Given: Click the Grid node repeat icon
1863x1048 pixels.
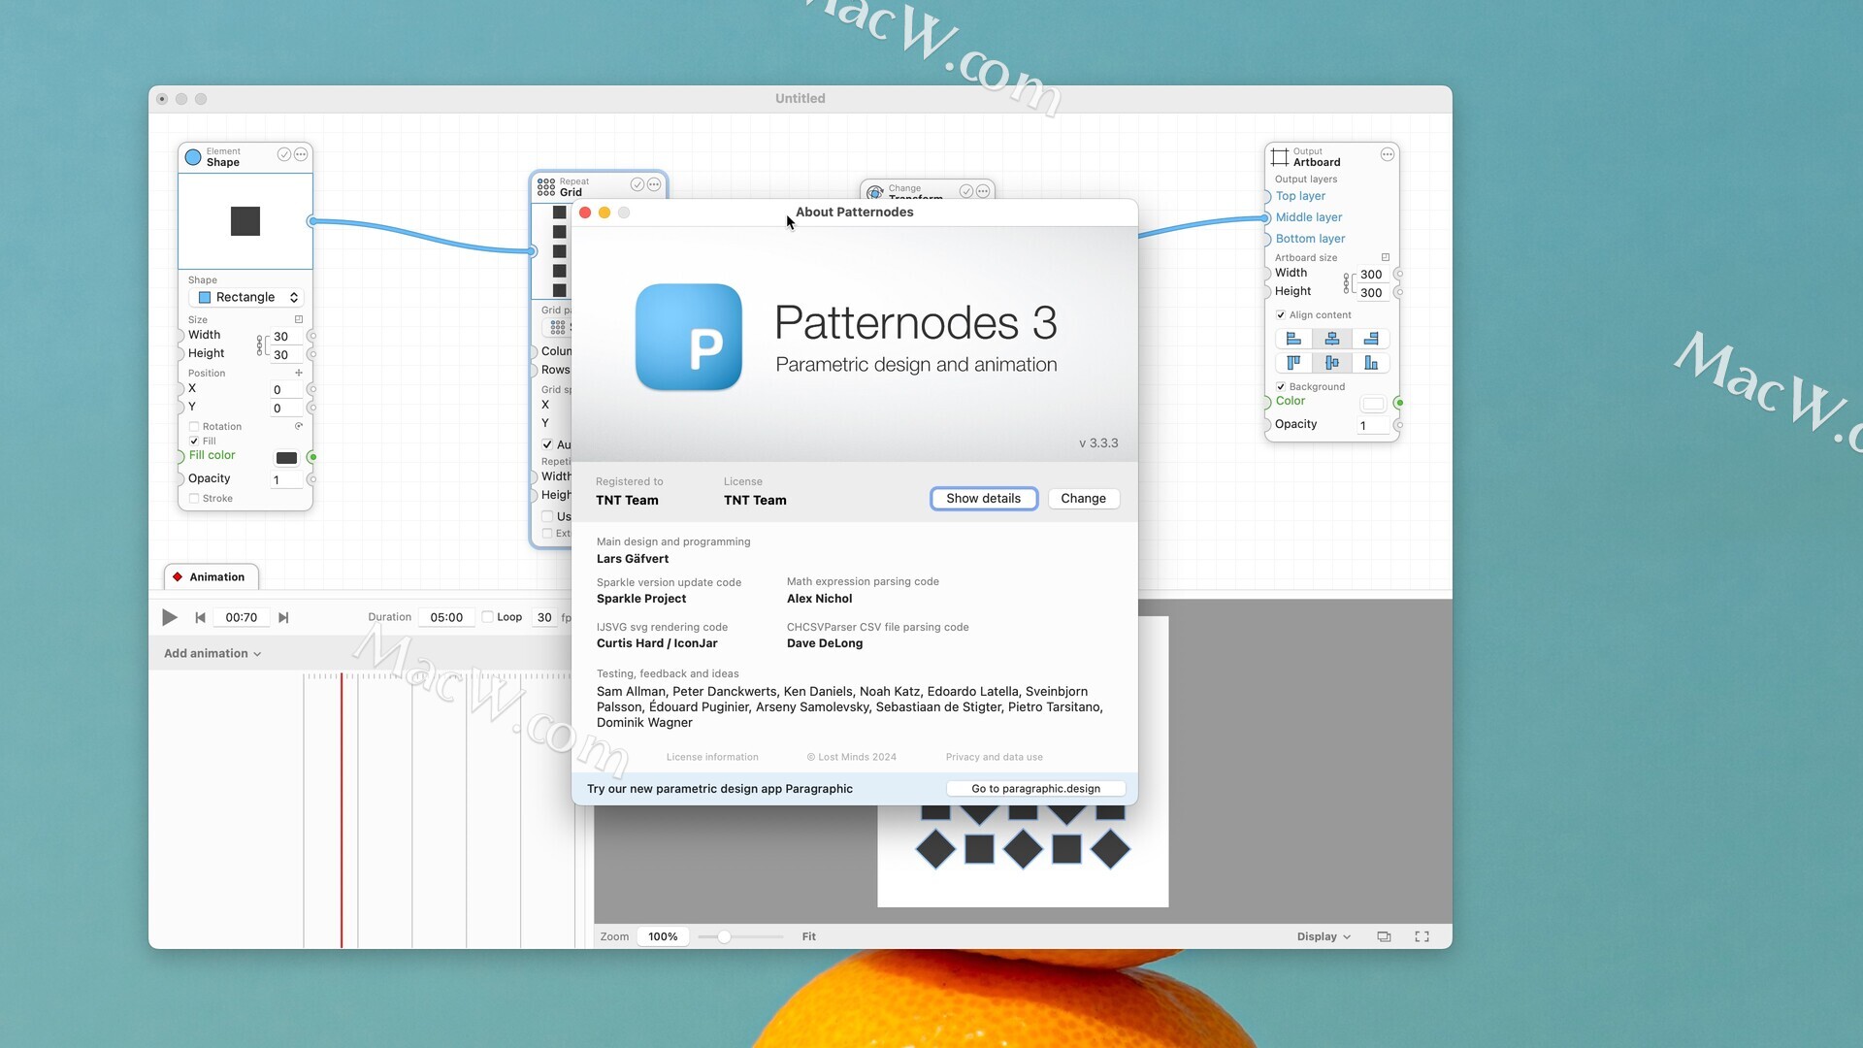Looking at the screenshot, I should click(546, 186).
